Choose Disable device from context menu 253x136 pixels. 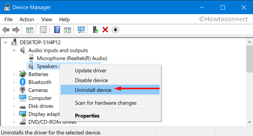110,80
